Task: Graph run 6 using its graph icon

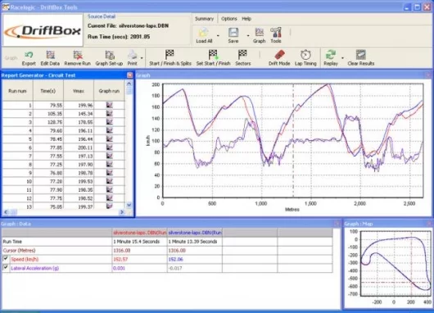Action: 110,147
